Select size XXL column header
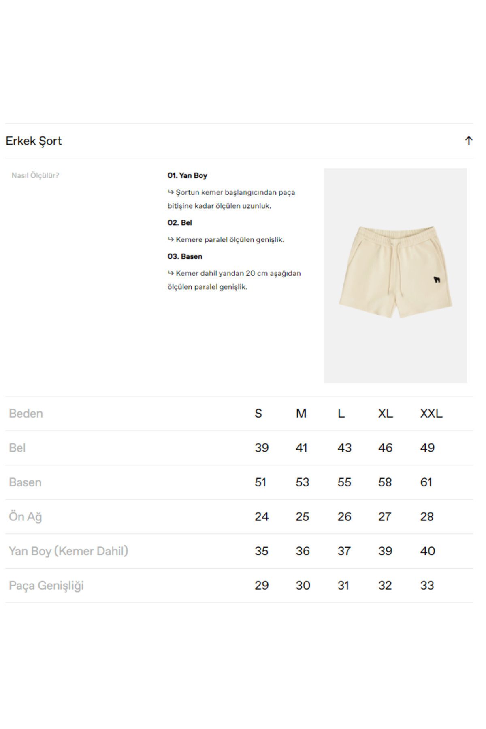 (431, 414)
